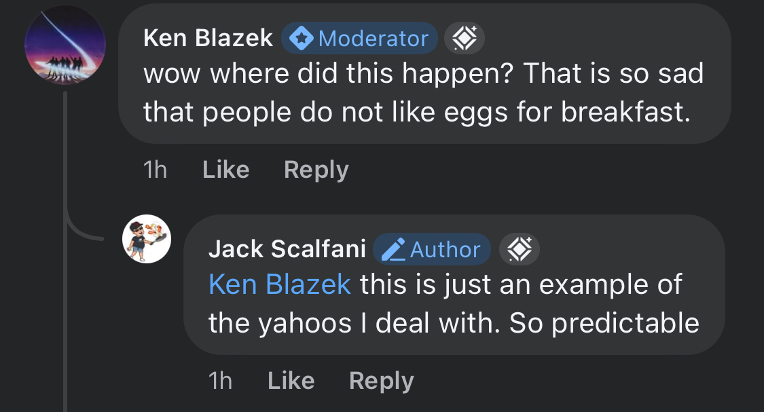
Task: Open the Jack Scalfani name heading
Action: pos(287,249)
